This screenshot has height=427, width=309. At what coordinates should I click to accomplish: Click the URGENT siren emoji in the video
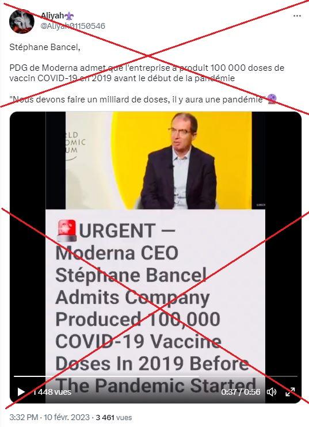point(67,230)
